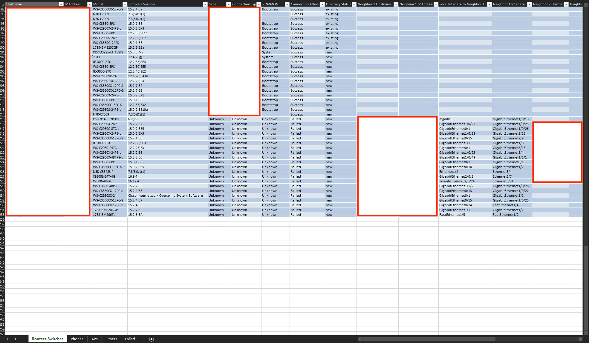589x343 pixels.
Task: Open the ROMMON column filter dropdown
Action: (x=287, y=4)
